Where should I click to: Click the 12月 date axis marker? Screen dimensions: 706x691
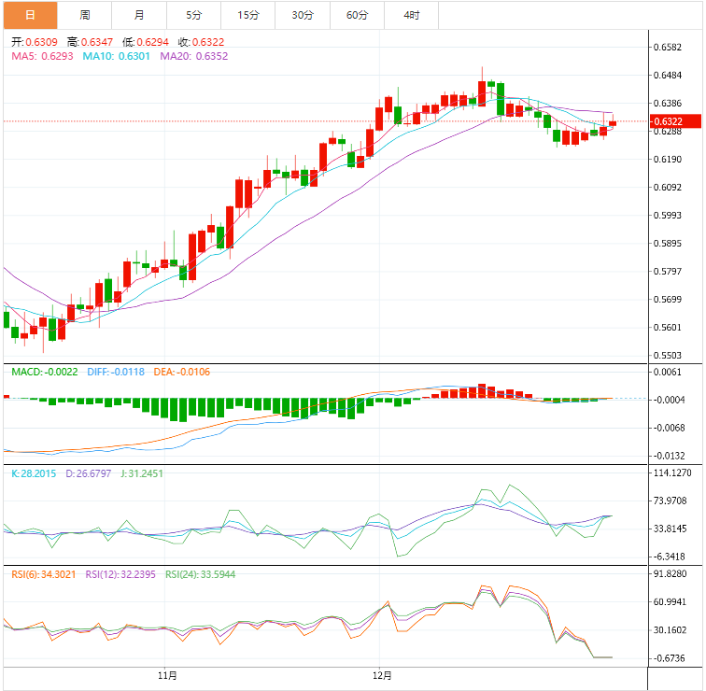pos(381,674)
